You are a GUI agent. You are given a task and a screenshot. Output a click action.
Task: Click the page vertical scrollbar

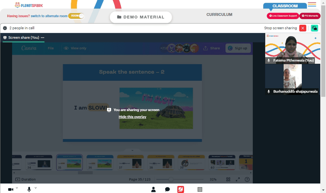tap(323, 51)
